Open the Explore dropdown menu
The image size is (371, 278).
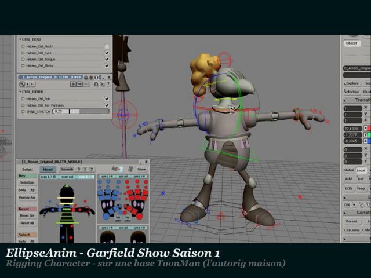[x=352, y=83]
